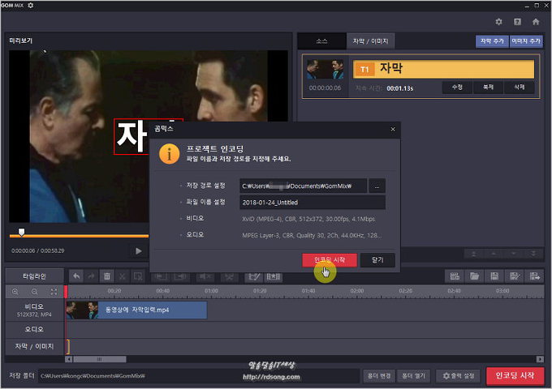Select the 자막 / 이미지 tab
Image resolution: width=552 pixels, height=389 pixels.
369,41
